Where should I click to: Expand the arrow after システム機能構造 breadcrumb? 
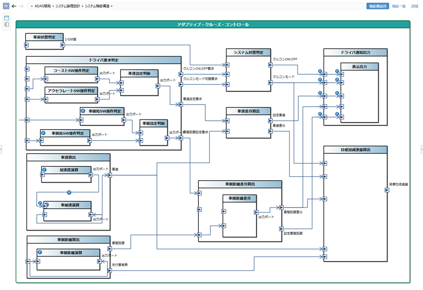click(112, 6)
